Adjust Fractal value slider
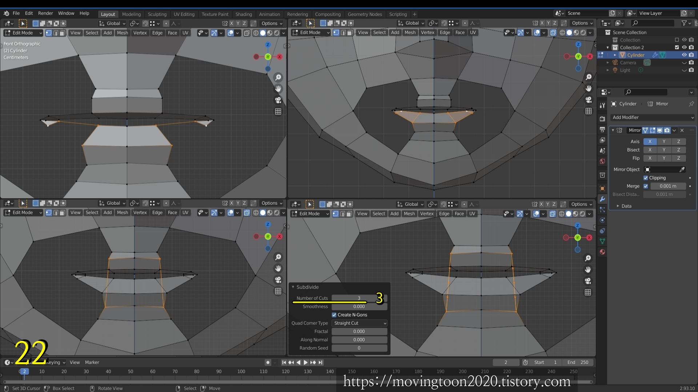 [x=359, y=331]
